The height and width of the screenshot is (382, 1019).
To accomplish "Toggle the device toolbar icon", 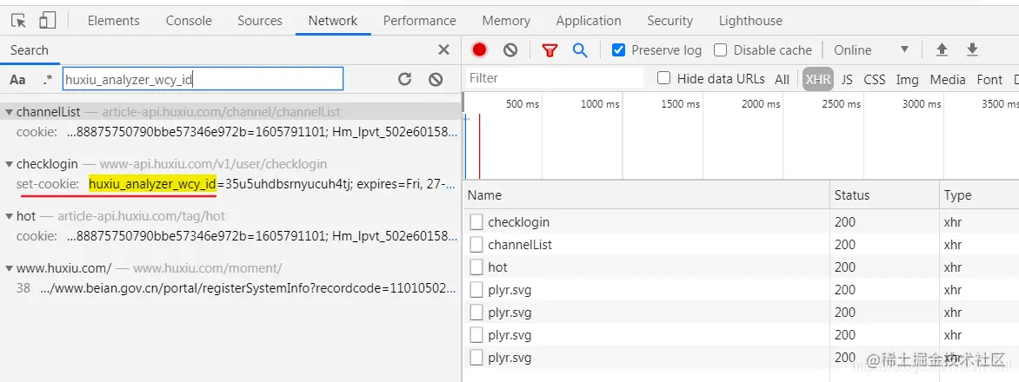I will click(47, 21).
